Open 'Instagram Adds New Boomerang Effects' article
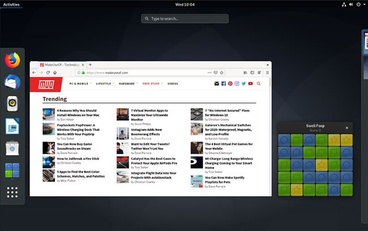368x231 pixels. click(x=147, y=132)
